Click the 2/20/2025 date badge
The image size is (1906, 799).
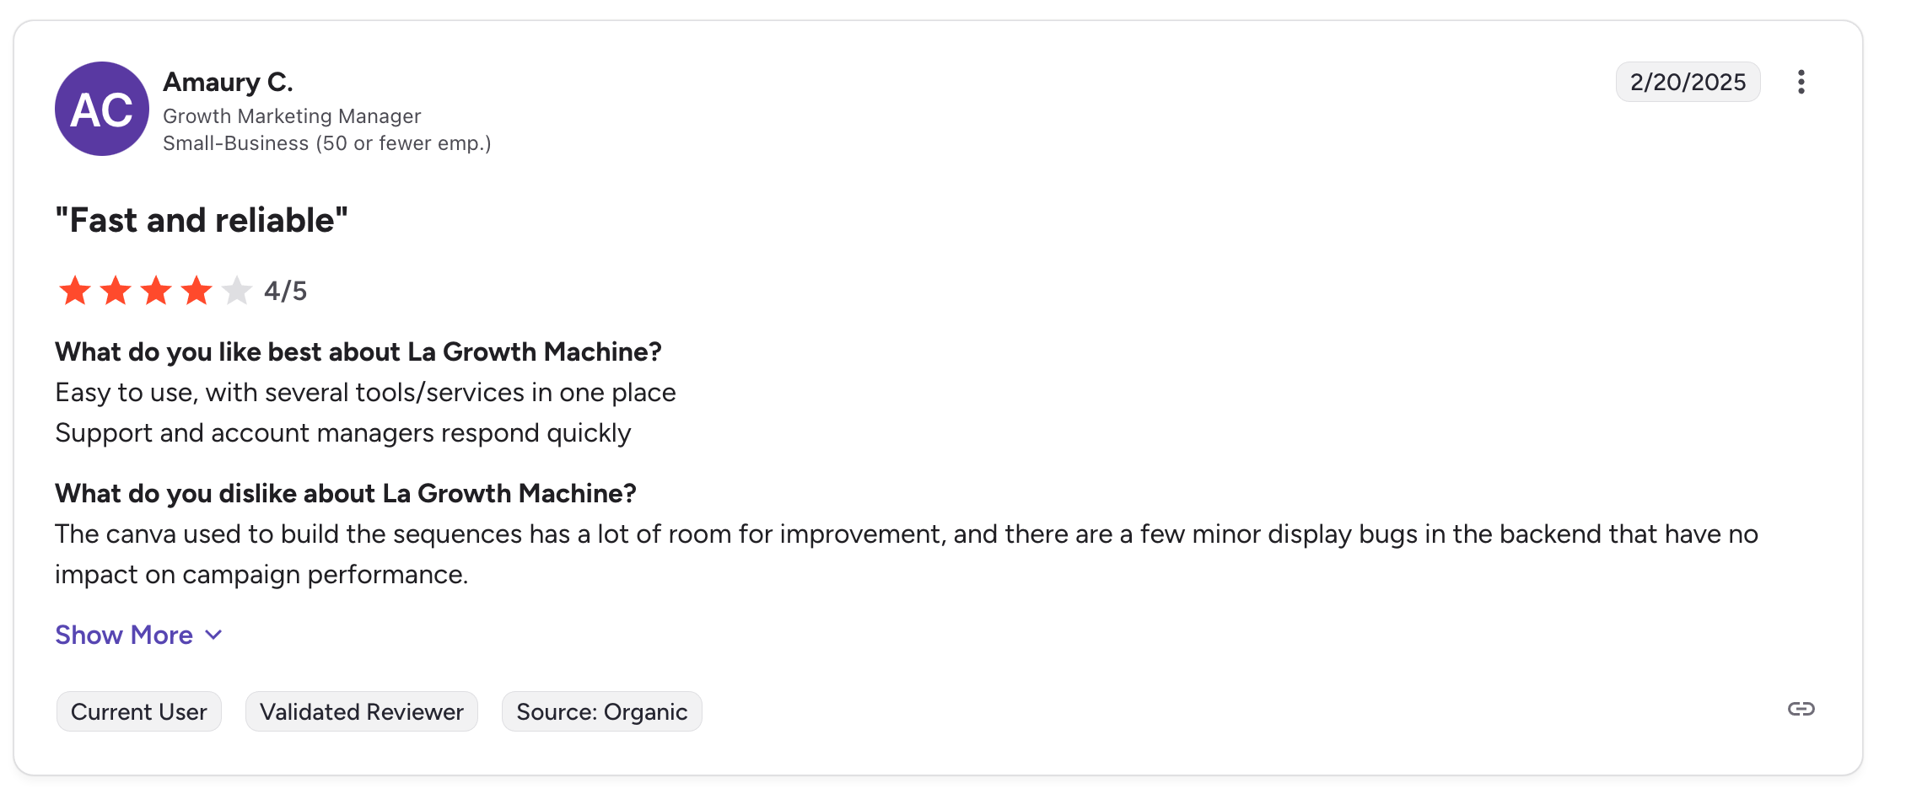click(x=1687, y=82)
